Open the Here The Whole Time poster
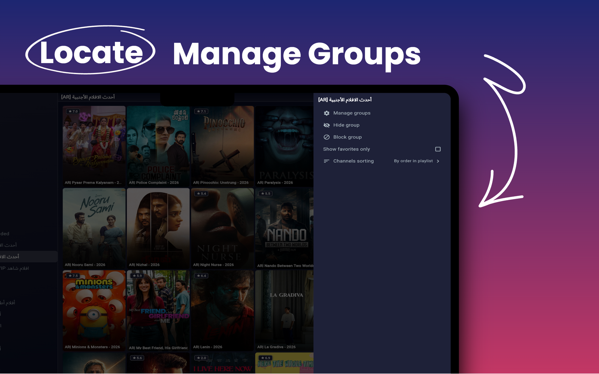The height and width of the screenshot is (374, 599). (x=285, y=363)
